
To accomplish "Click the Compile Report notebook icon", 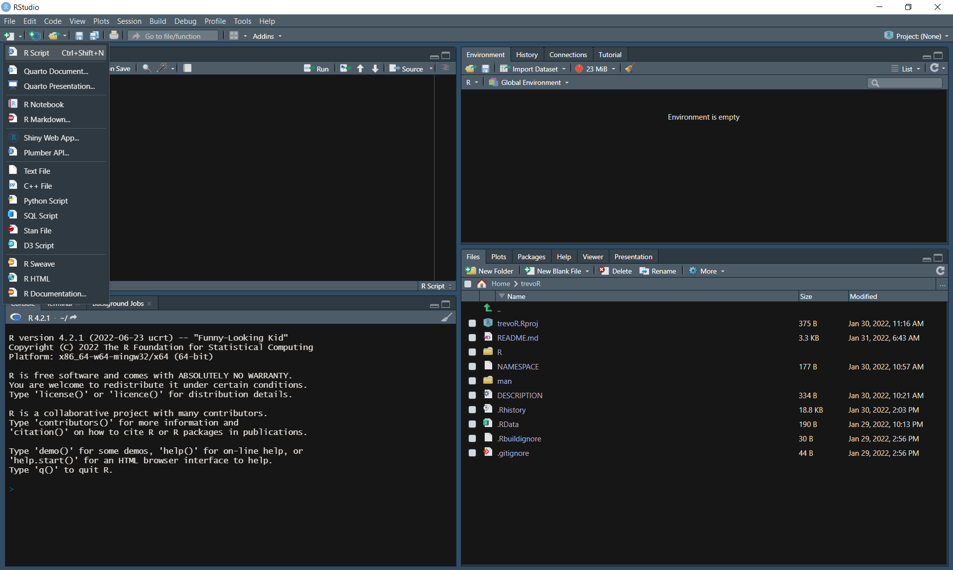I will point(187,69).
